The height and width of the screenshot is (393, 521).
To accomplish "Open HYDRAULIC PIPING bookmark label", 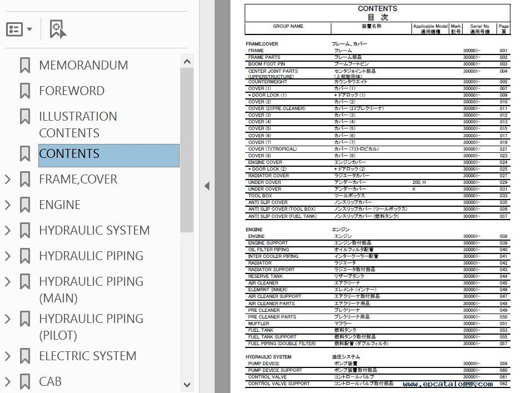I will pyautogui.click(x=91, y=256).
